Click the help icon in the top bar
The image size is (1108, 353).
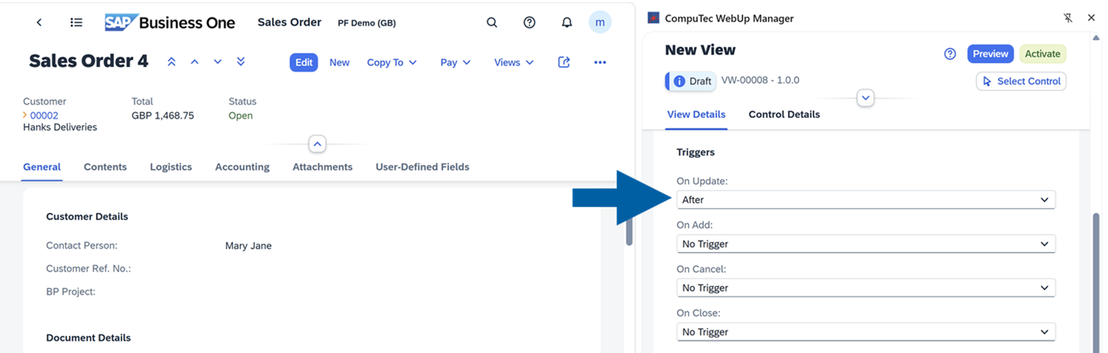[529, 22]
